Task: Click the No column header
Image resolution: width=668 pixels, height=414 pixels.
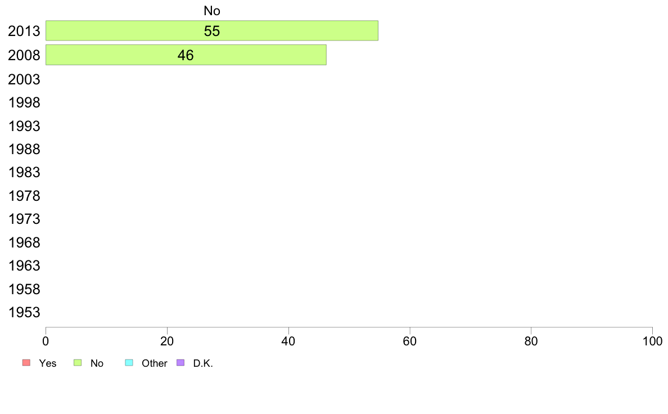Action: click(212, 11)
